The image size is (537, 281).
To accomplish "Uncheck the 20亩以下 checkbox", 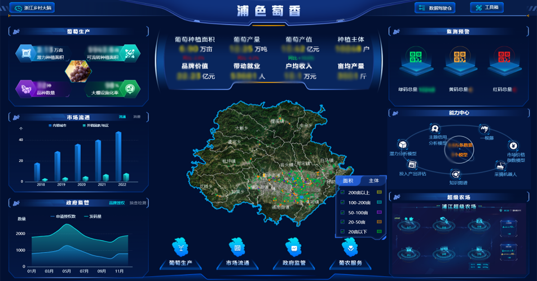I will click(x=342, y=231).
